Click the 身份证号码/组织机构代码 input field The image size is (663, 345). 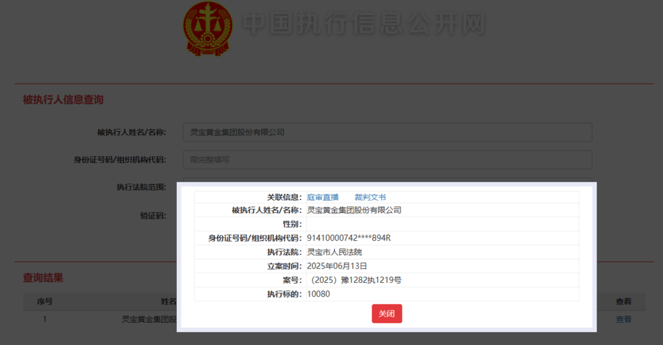tap(387, 159)
